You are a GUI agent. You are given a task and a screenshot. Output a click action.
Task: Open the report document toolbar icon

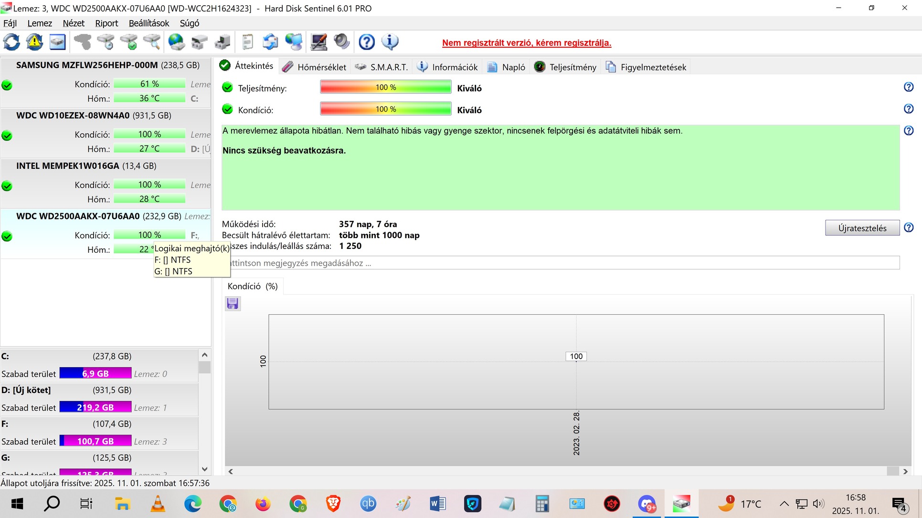click(247, 42)
